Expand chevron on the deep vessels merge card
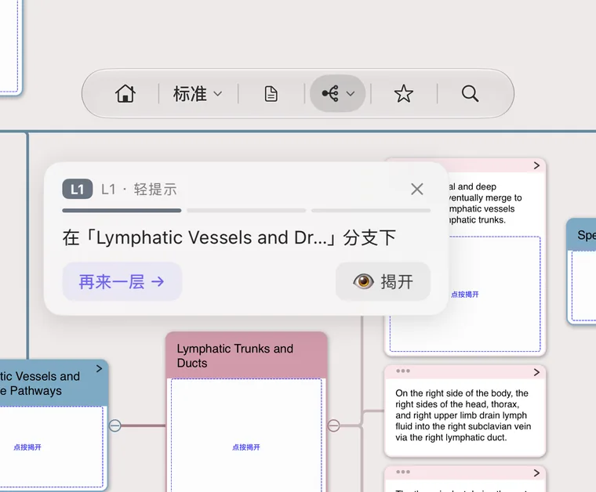Screen dimensions: 596x492 coord(536,165)
